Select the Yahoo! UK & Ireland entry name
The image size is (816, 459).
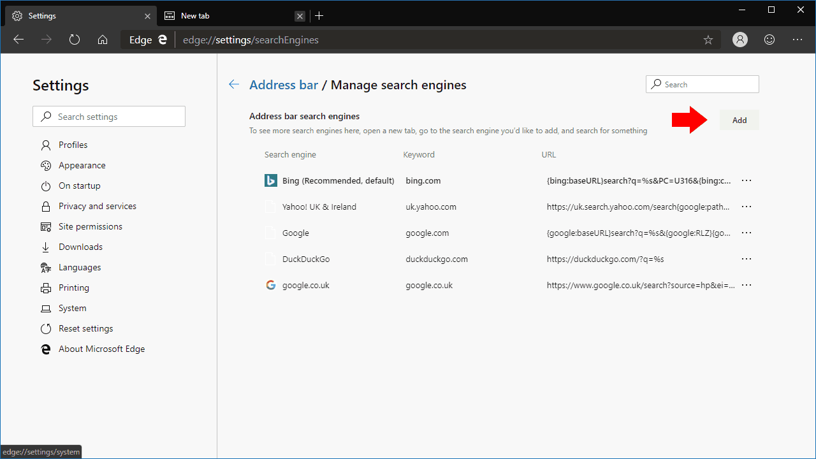click(319, 207)
